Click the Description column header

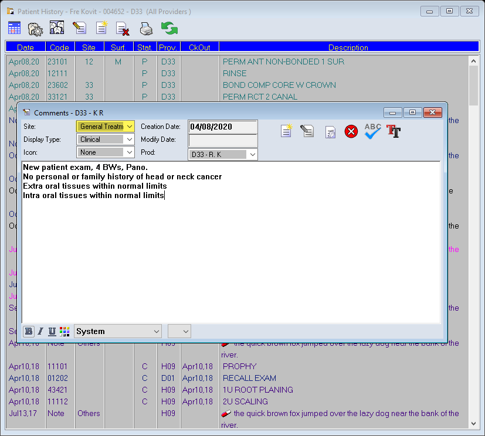click(348, 47)
